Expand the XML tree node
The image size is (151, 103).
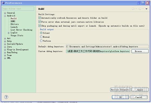tap(5, 58)
